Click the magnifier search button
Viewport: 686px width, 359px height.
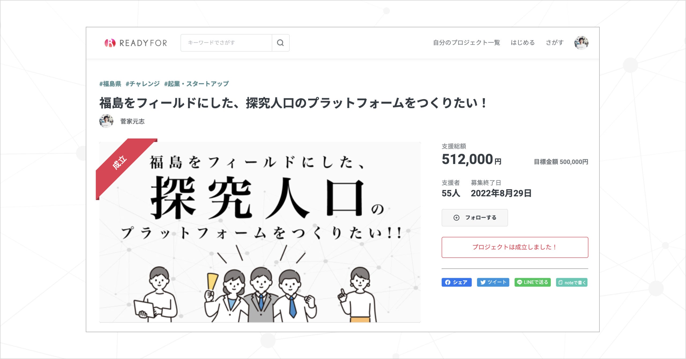coord(280,43)
